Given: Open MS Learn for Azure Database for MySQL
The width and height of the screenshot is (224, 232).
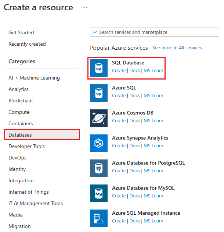Looking at the screenshot, I should pyautogui.click(x=153, y=196).
